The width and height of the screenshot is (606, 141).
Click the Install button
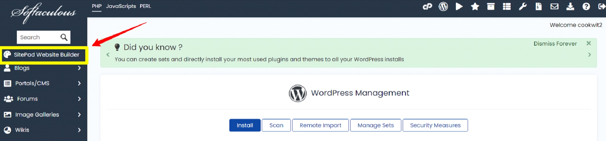point(245,125)
